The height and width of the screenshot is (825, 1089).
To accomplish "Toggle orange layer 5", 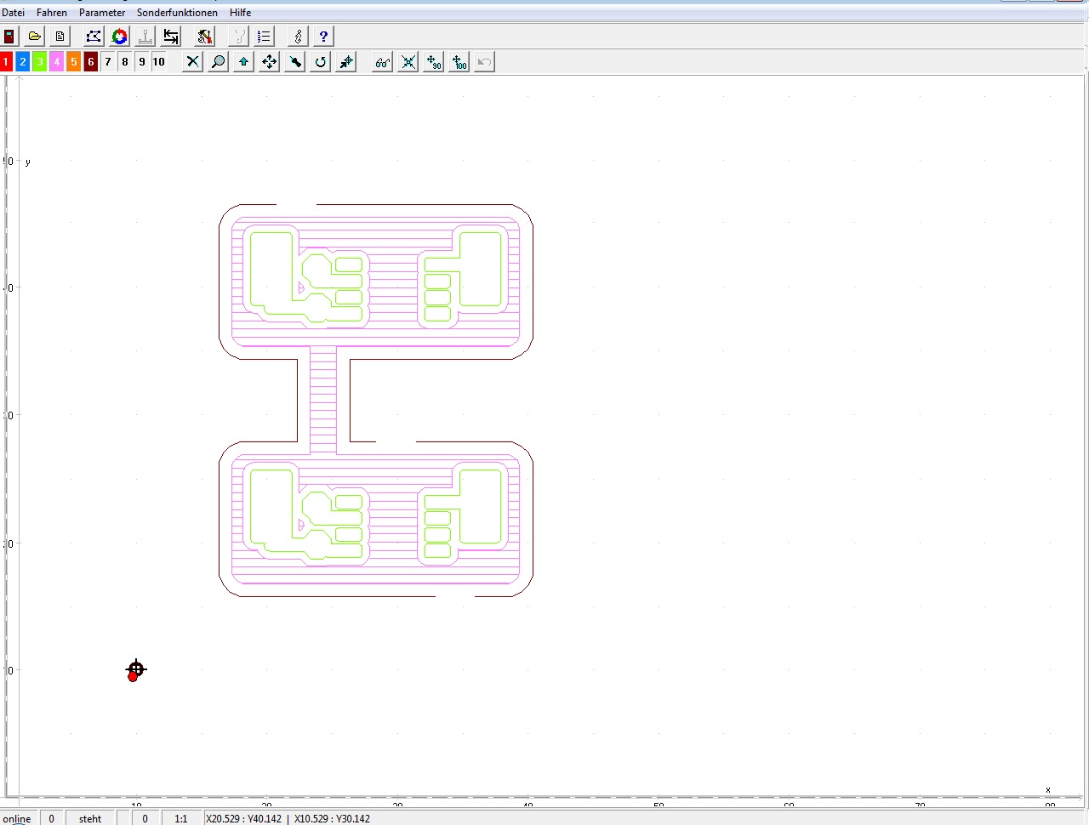I will [74, 62].
